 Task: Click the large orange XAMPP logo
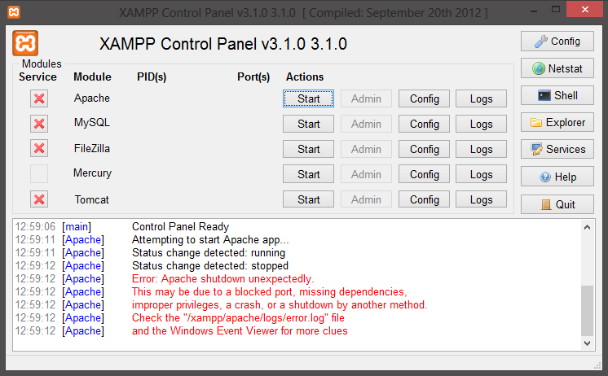coord(26,44)
